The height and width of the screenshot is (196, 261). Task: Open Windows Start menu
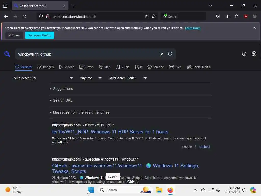click(91, 190)
